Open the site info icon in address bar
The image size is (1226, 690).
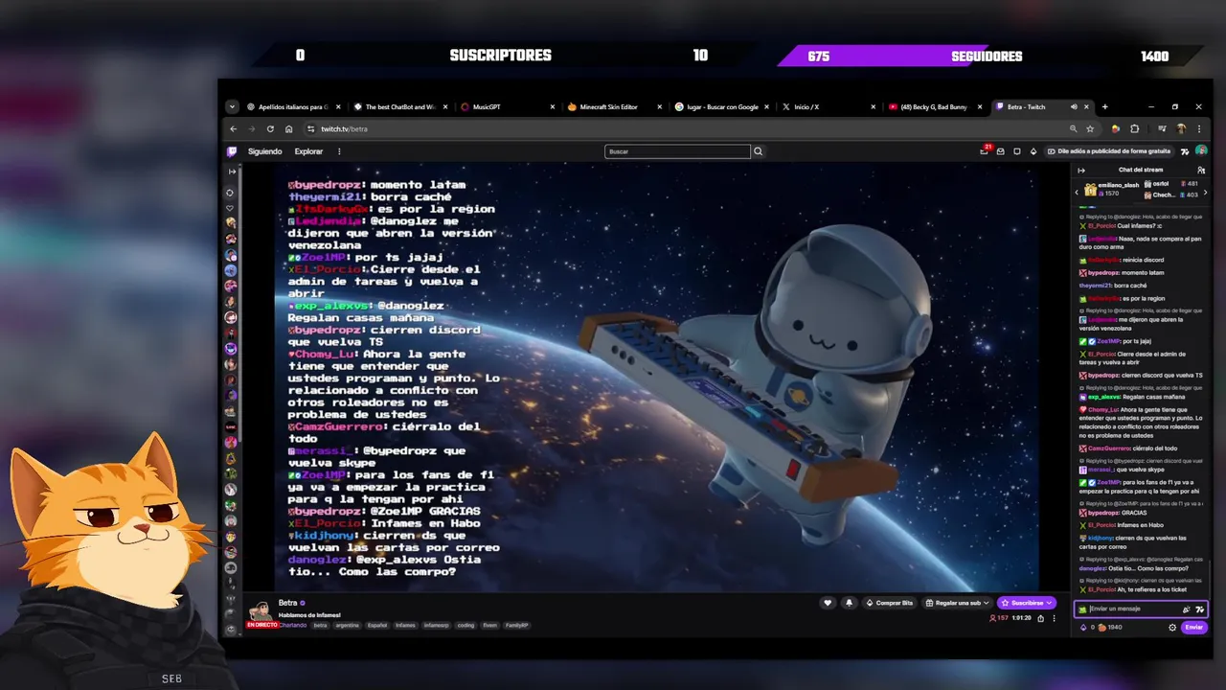[310, 129]
